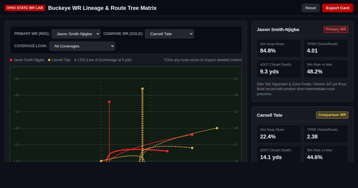
Task: Click the Carnell Tate card heading
Action: click(270, 115)
